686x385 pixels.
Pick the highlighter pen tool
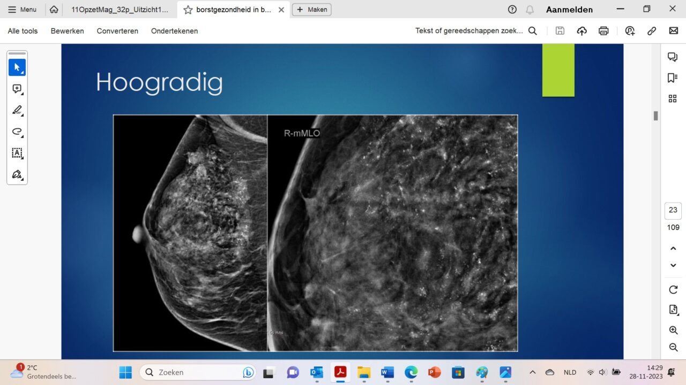point(17,110)
